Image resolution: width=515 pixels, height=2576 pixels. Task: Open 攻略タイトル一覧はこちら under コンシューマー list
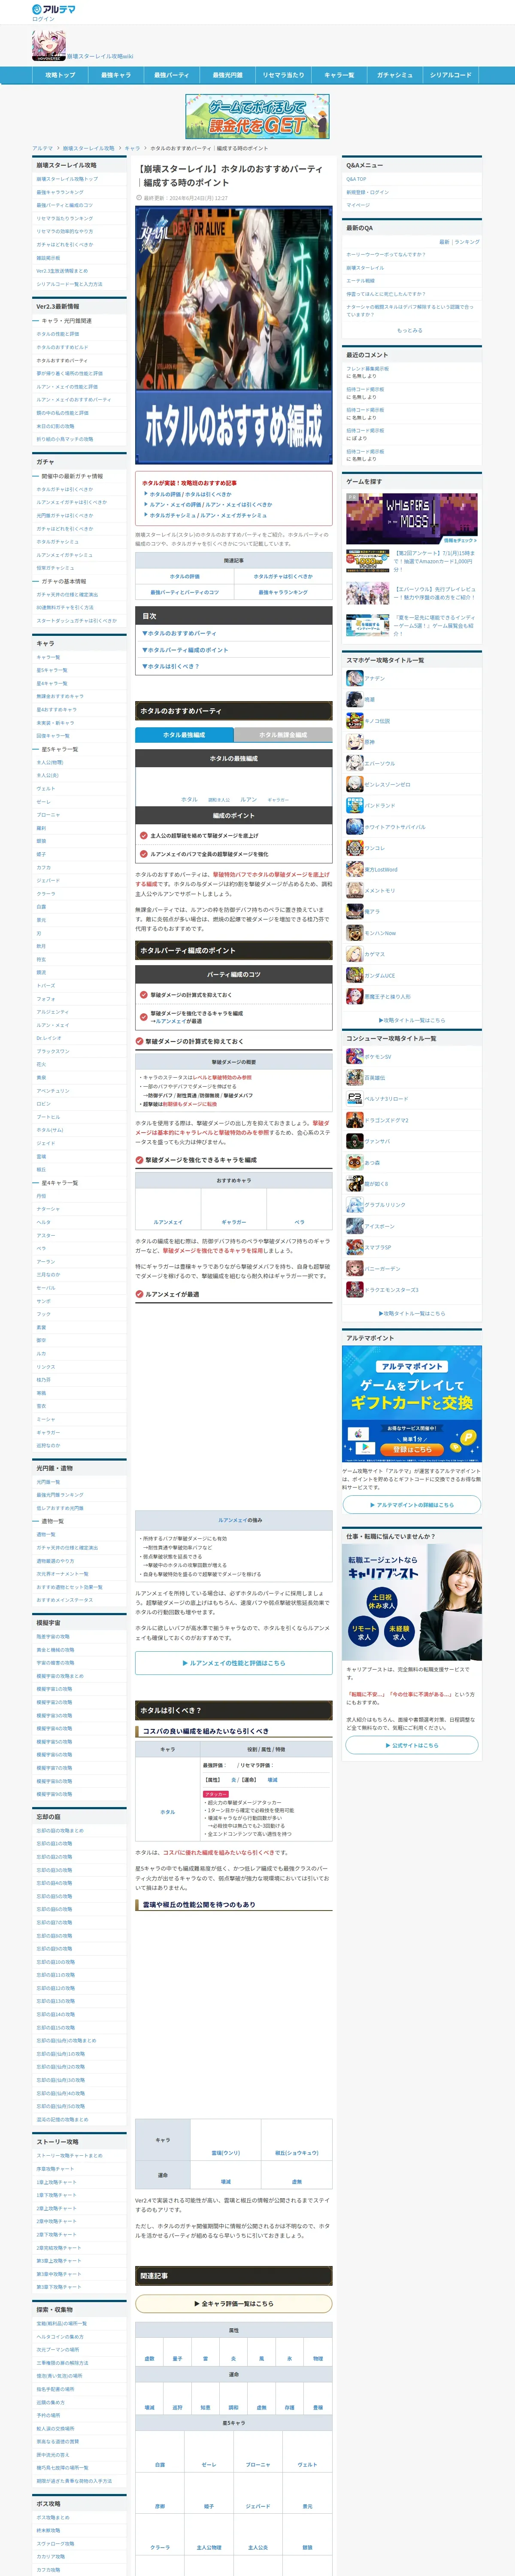(411, 1313)
